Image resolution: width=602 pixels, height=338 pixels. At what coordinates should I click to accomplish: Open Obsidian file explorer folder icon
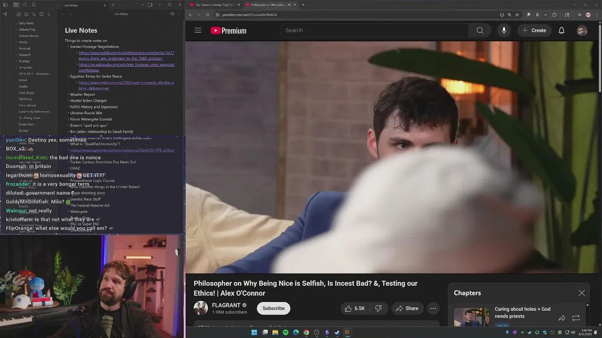[16, 5]
